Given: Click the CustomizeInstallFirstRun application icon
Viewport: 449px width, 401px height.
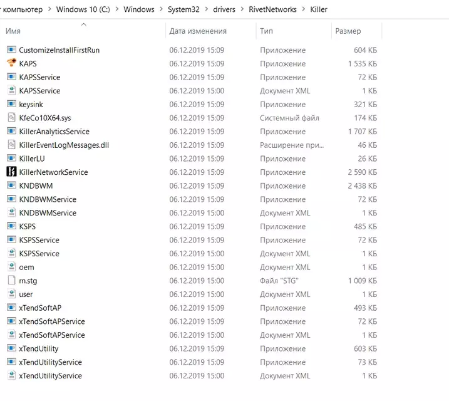Looking at the screenshot, I should (11, 50).
